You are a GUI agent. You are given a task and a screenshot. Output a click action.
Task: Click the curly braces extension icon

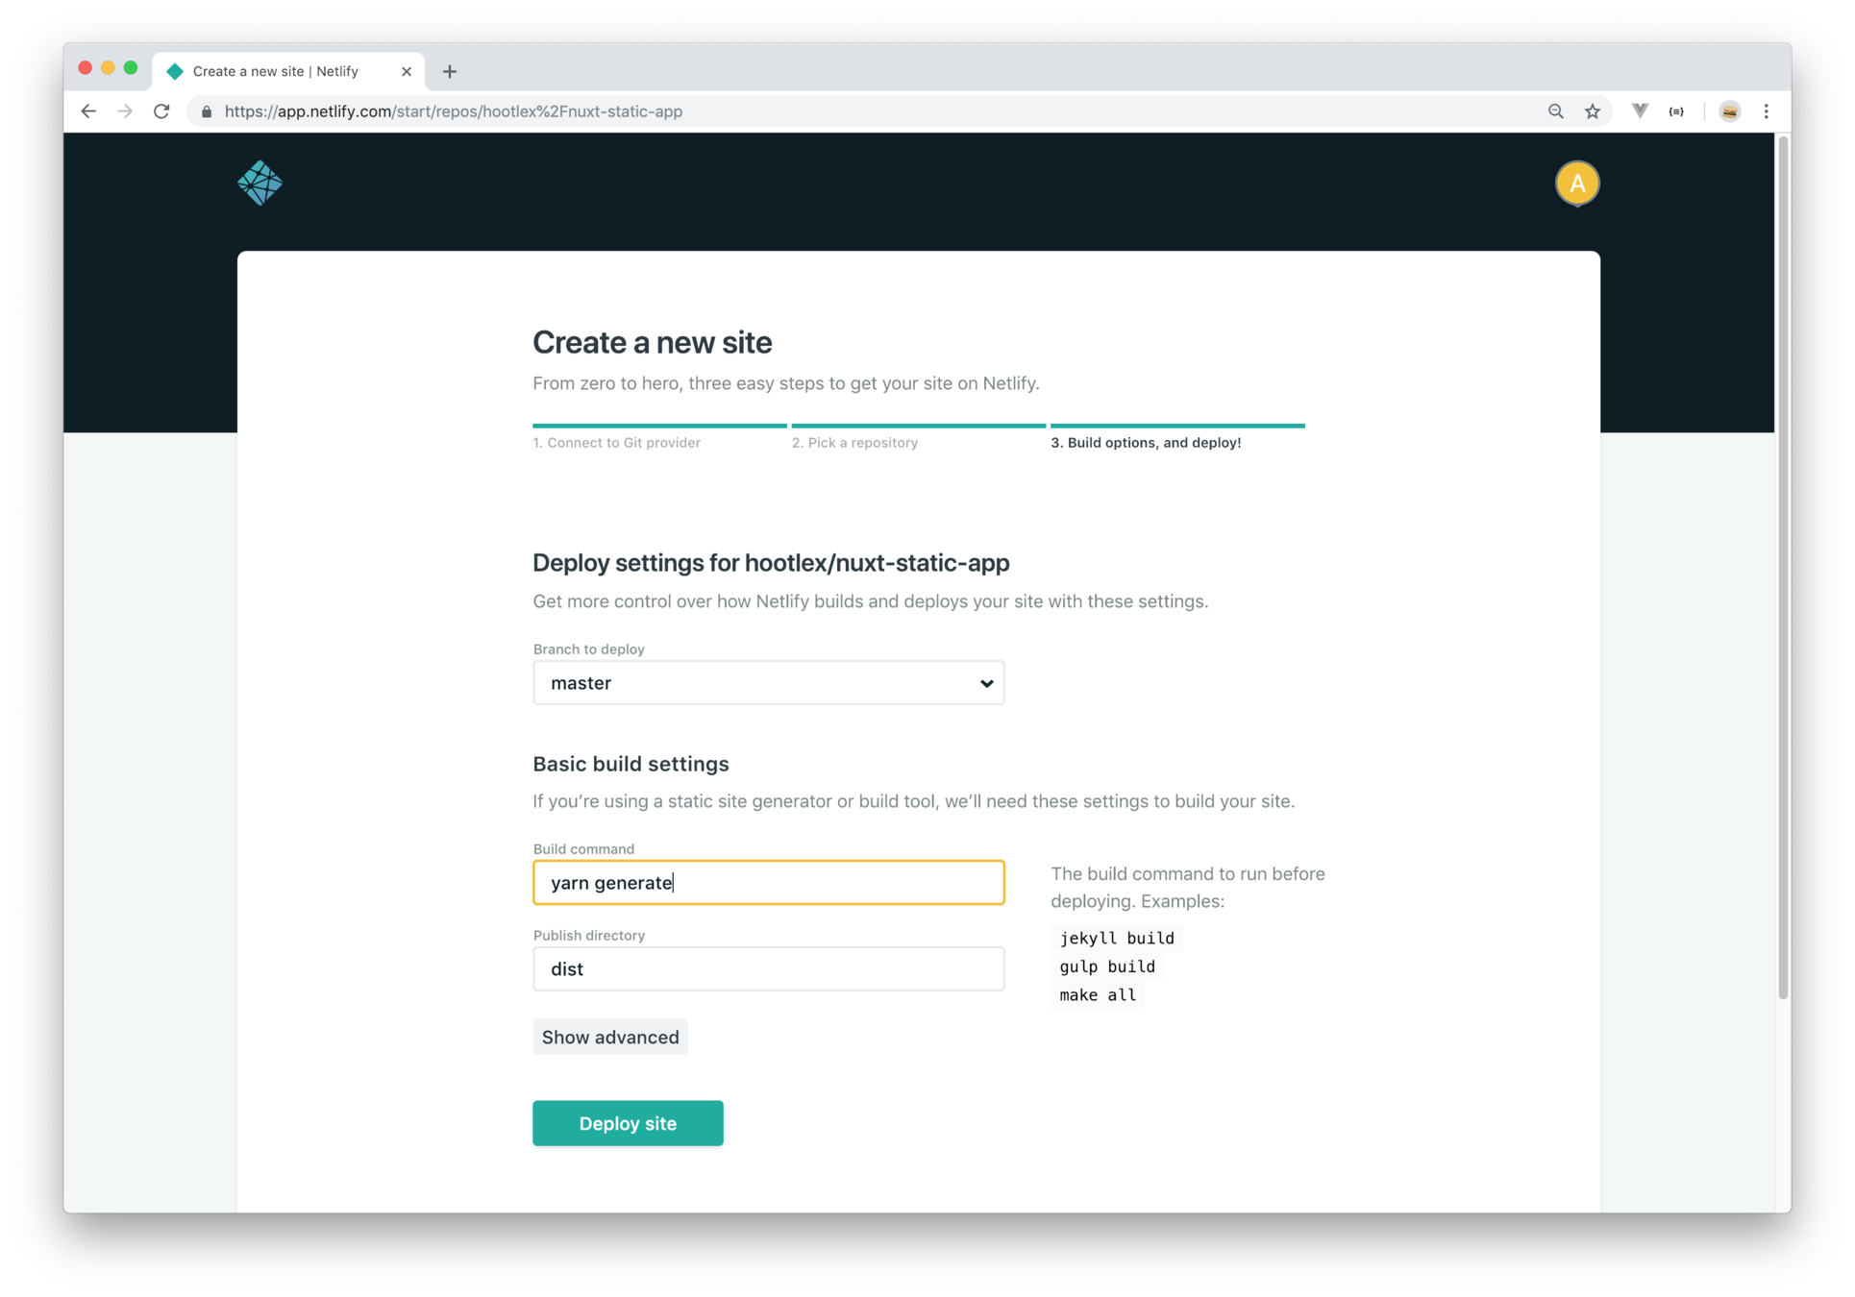click(1676, 111)
